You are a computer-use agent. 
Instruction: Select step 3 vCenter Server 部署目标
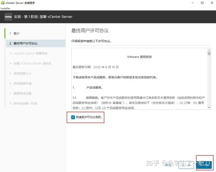point(36,54)
